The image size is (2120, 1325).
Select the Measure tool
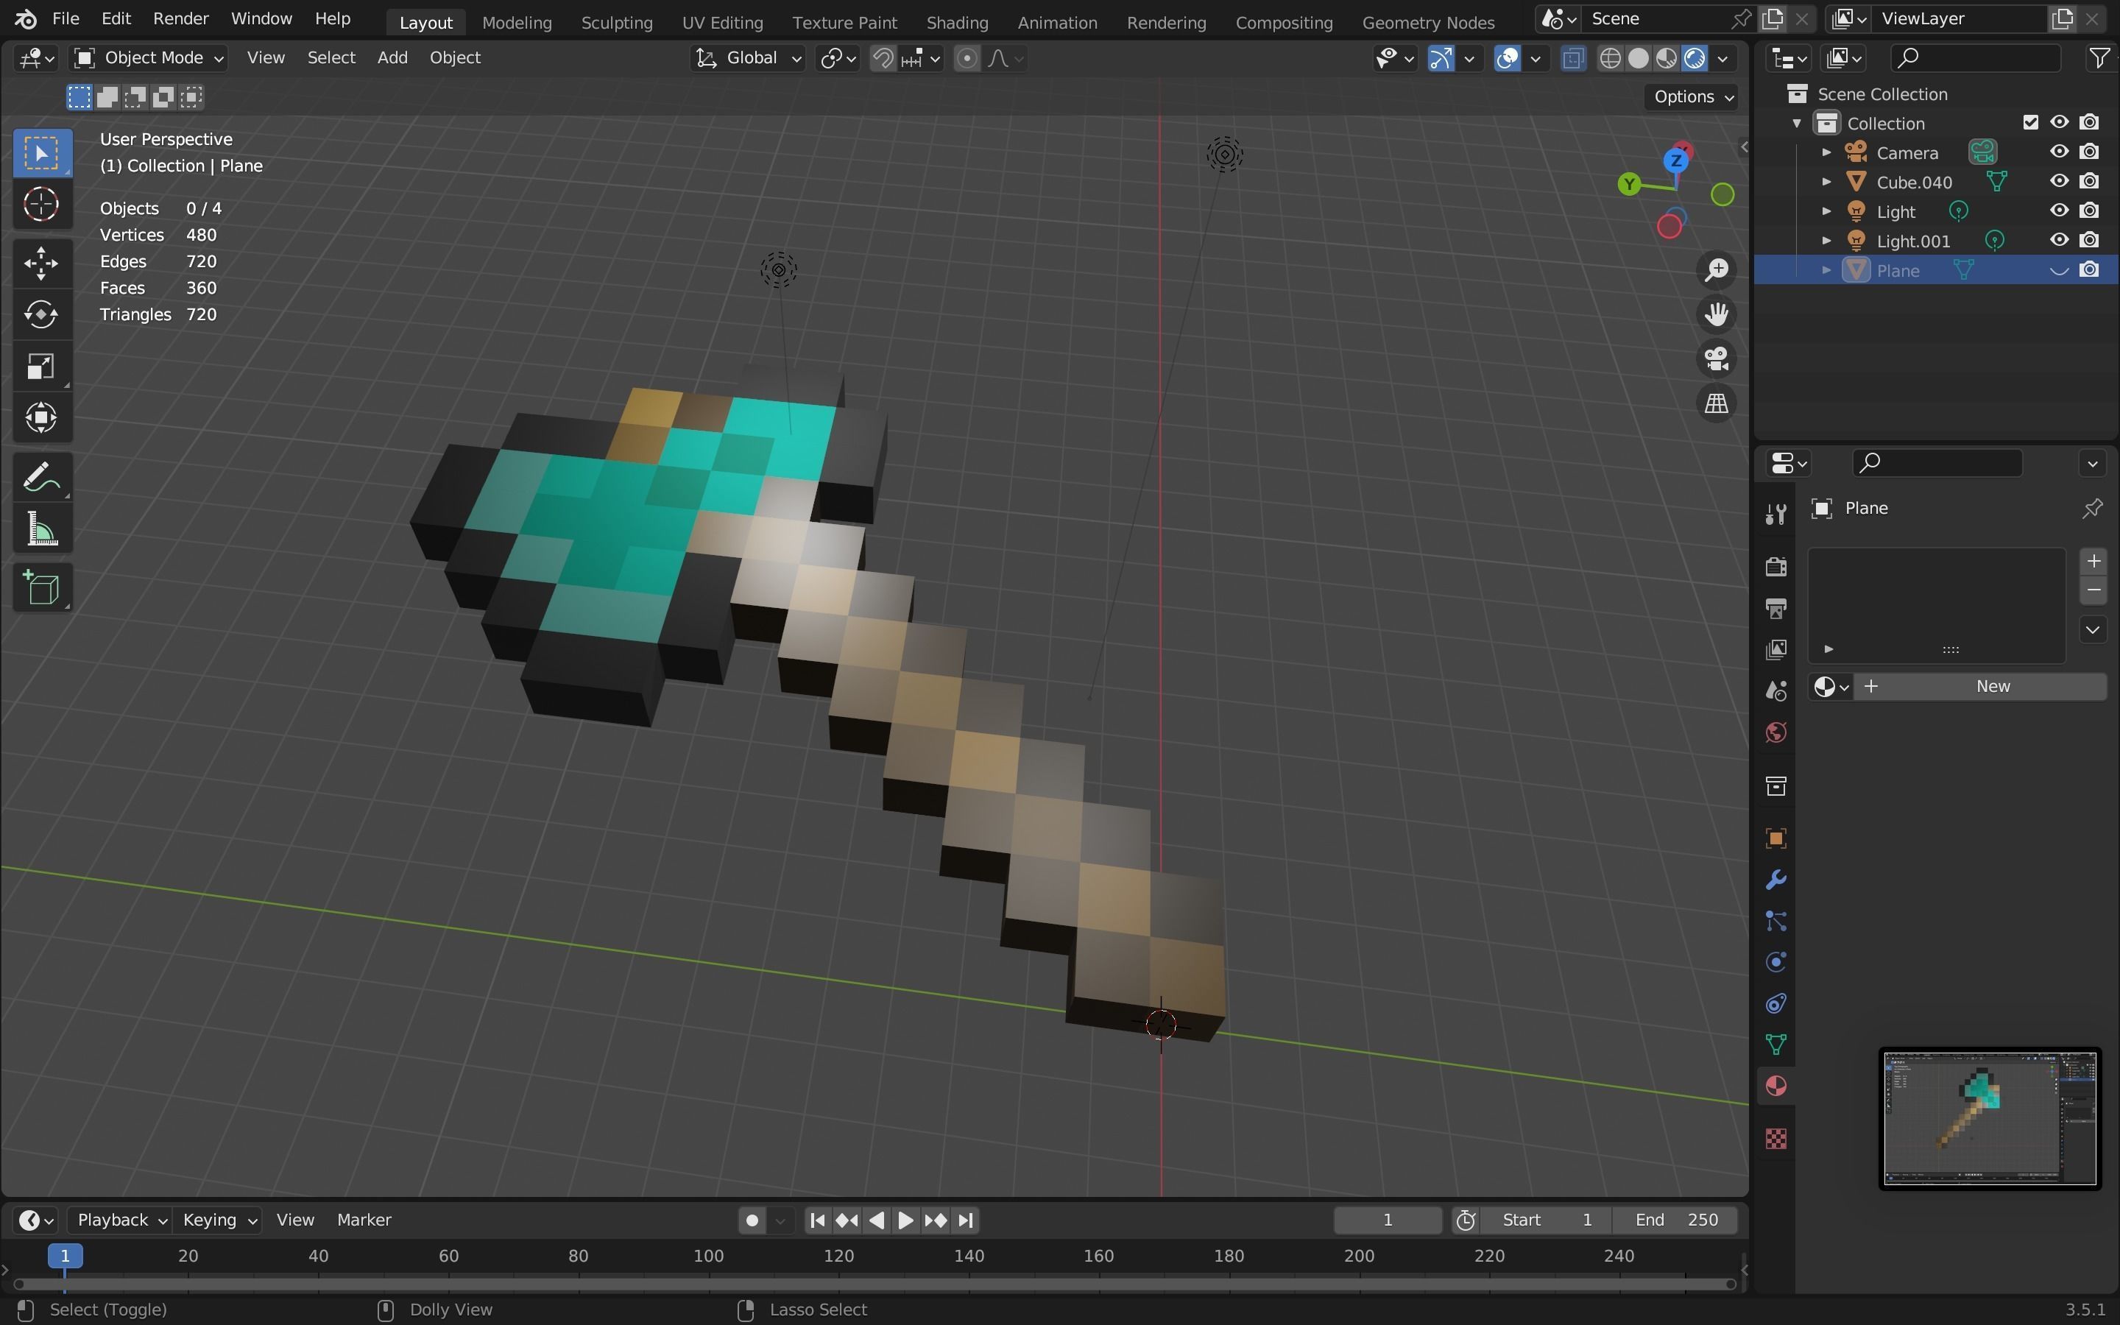41,529
